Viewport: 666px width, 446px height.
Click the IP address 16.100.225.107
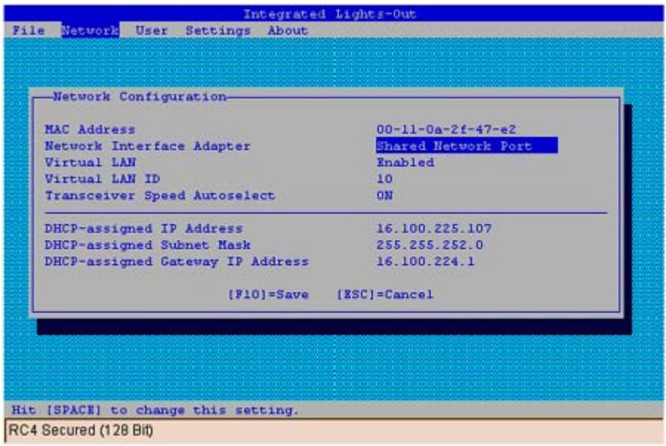[x=434, y=228]
